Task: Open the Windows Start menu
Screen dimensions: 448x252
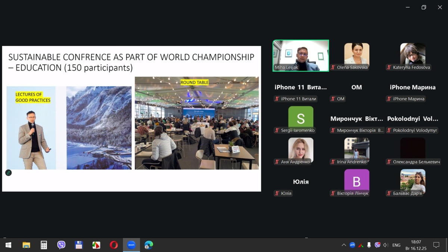Action: coord(8,245)
